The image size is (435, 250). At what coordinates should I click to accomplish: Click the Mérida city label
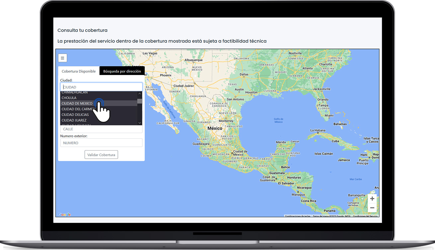point(281,142)
